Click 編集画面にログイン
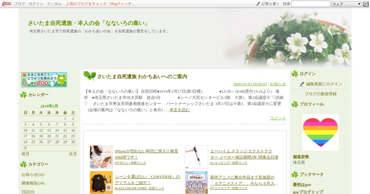This screenshot has width=370, height=194. point(324,84)
